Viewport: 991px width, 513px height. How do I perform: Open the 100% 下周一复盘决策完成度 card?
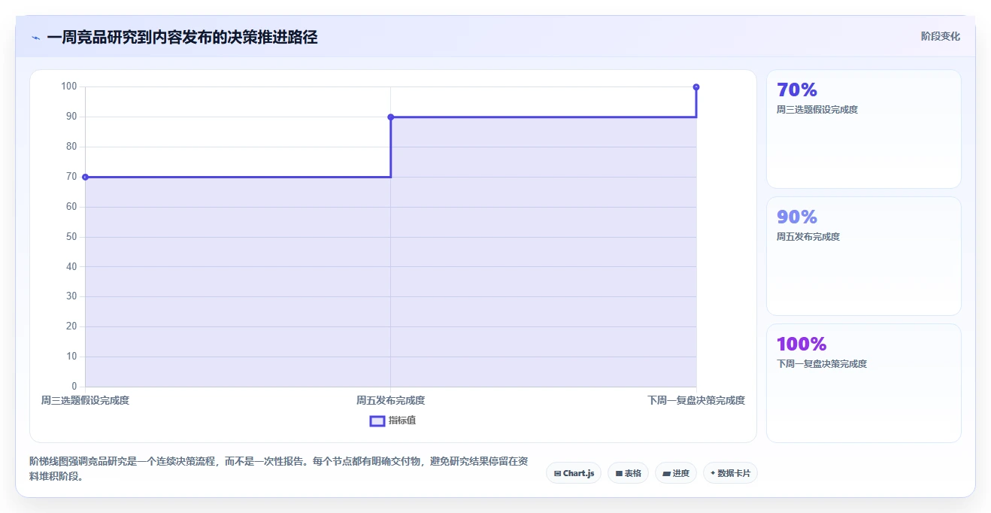pyautogui.click(x=864, y=383)
